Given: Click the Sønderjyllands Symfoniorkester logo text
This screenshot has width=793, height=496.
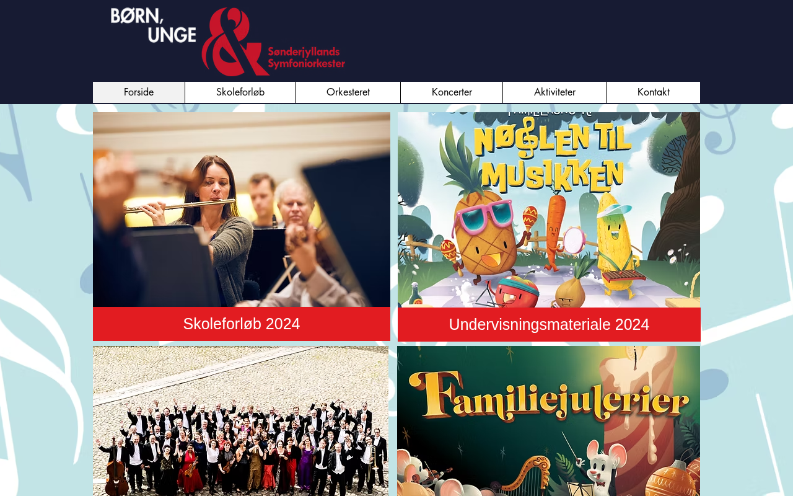Looking at the screenshot, I should [x=306, y=57].
